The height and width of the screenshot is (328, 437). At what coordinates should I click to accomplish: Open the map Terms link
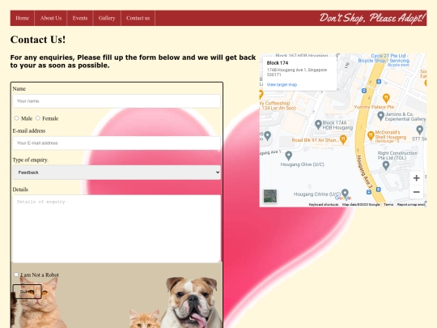(x=388, y=204)
